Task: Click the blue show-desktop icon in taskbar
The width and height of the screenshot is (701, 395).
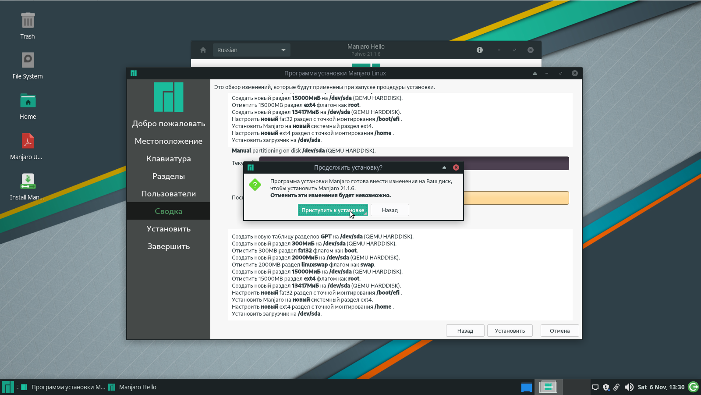Action: (527, 387)
